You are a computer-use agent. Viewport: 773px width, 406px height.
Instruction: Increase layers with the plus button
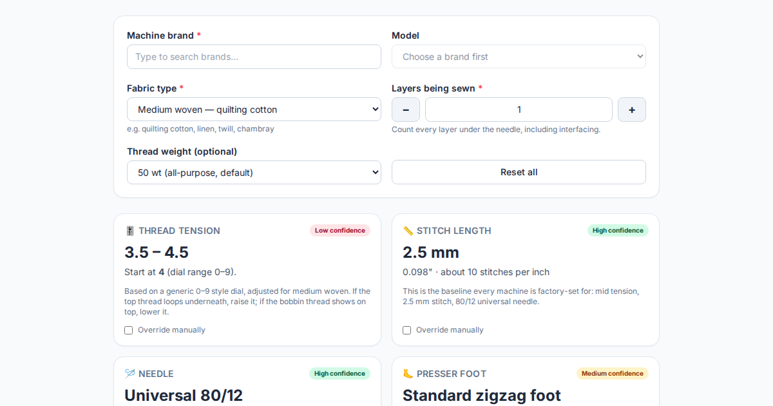tap(632, 110)
